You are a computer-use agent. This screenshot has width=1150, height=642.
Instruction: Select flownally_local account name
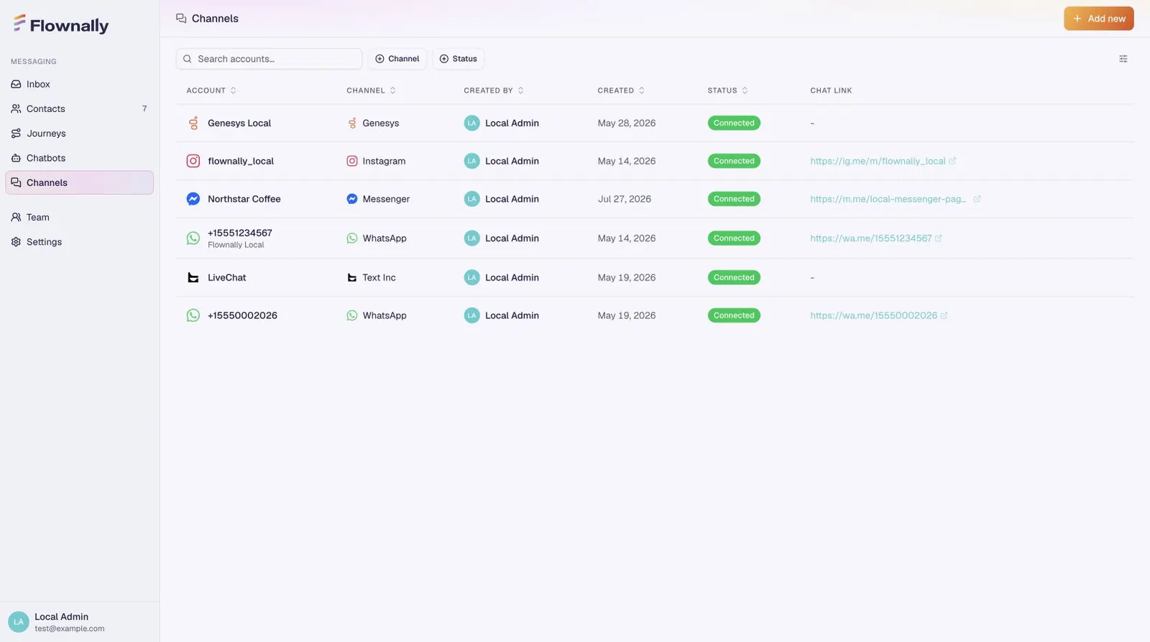[x=241, y=161]
